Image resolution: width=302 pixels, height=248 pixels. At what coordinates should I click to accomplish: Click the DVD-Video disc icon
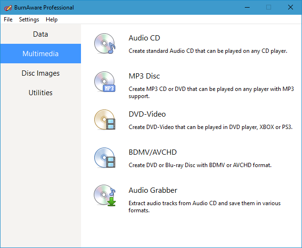pyautogui.click(x=105, y=119)
